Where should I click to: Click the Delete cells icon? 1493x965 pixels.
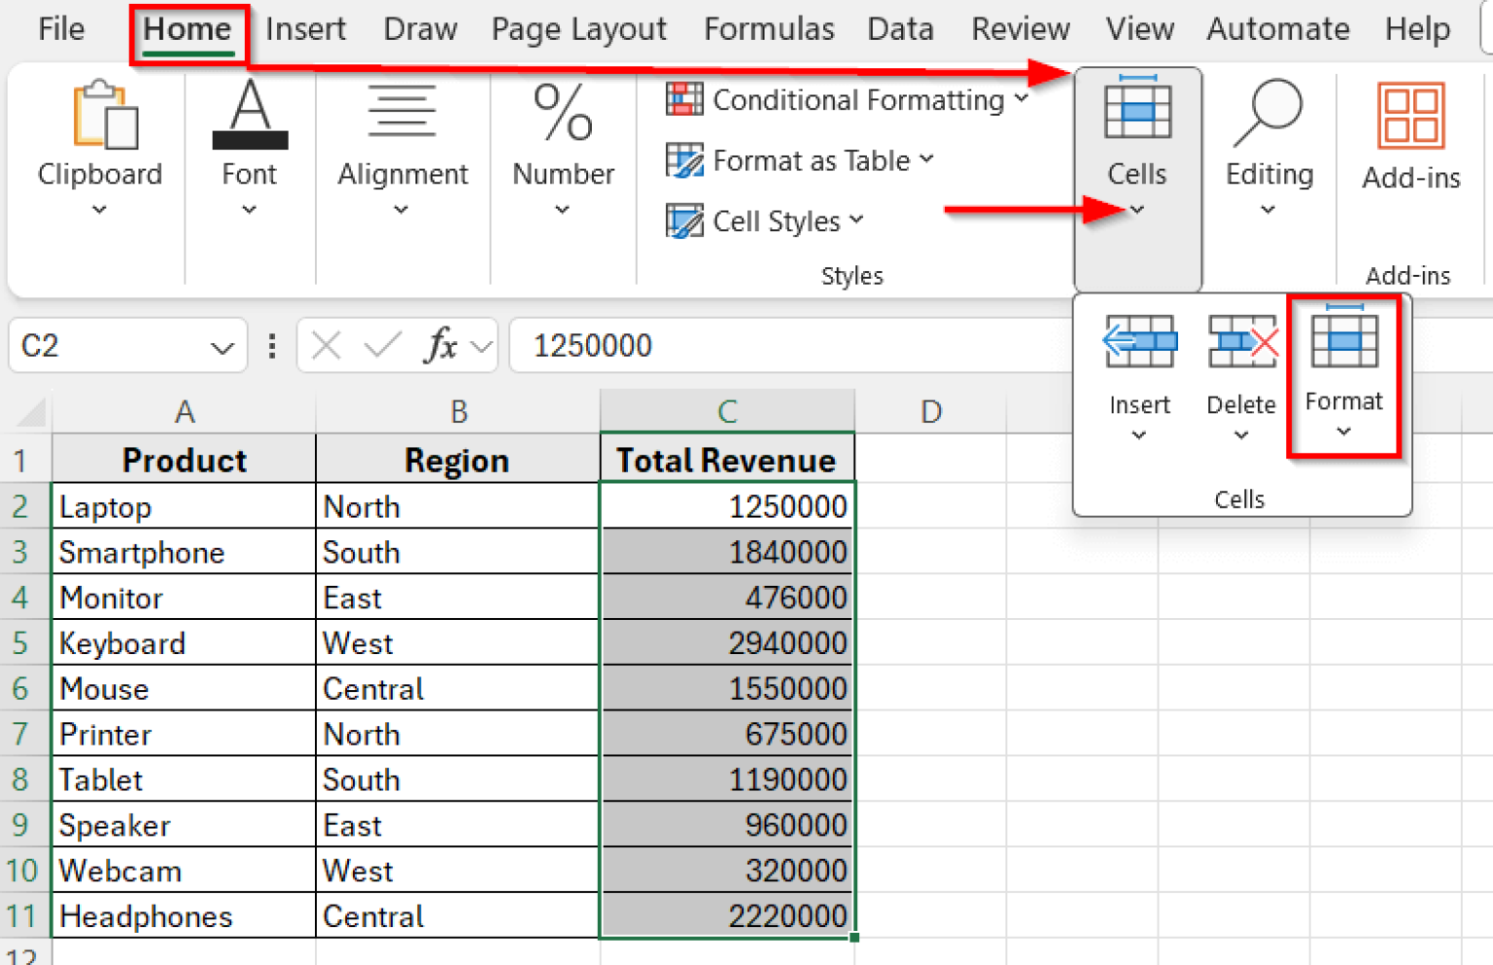(1241, 343)
